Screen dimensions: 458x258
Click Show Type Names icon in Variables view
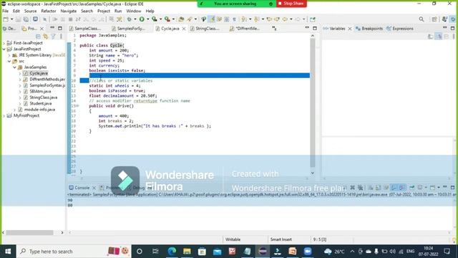(x=431, y=37)
